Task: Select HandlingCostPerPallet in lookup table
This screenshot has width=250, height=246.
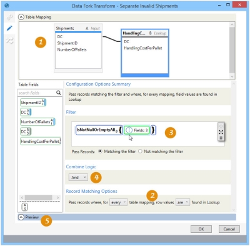Action: click(143, 48)
